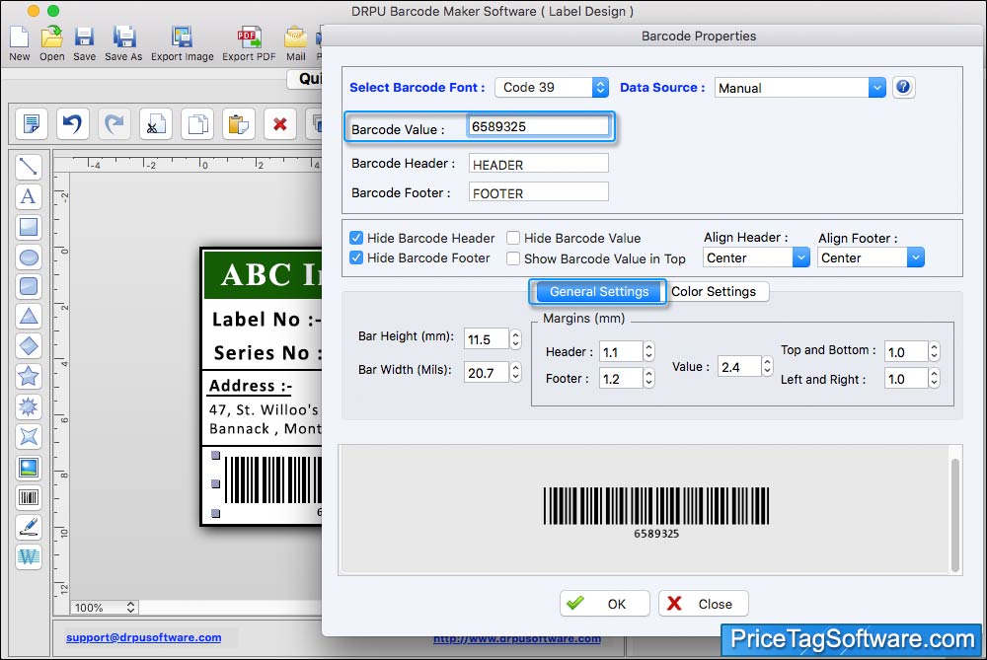Select the Ellipse shape tool
The height and width of the screenshot is (660, 987).
(x=29, y=257)
